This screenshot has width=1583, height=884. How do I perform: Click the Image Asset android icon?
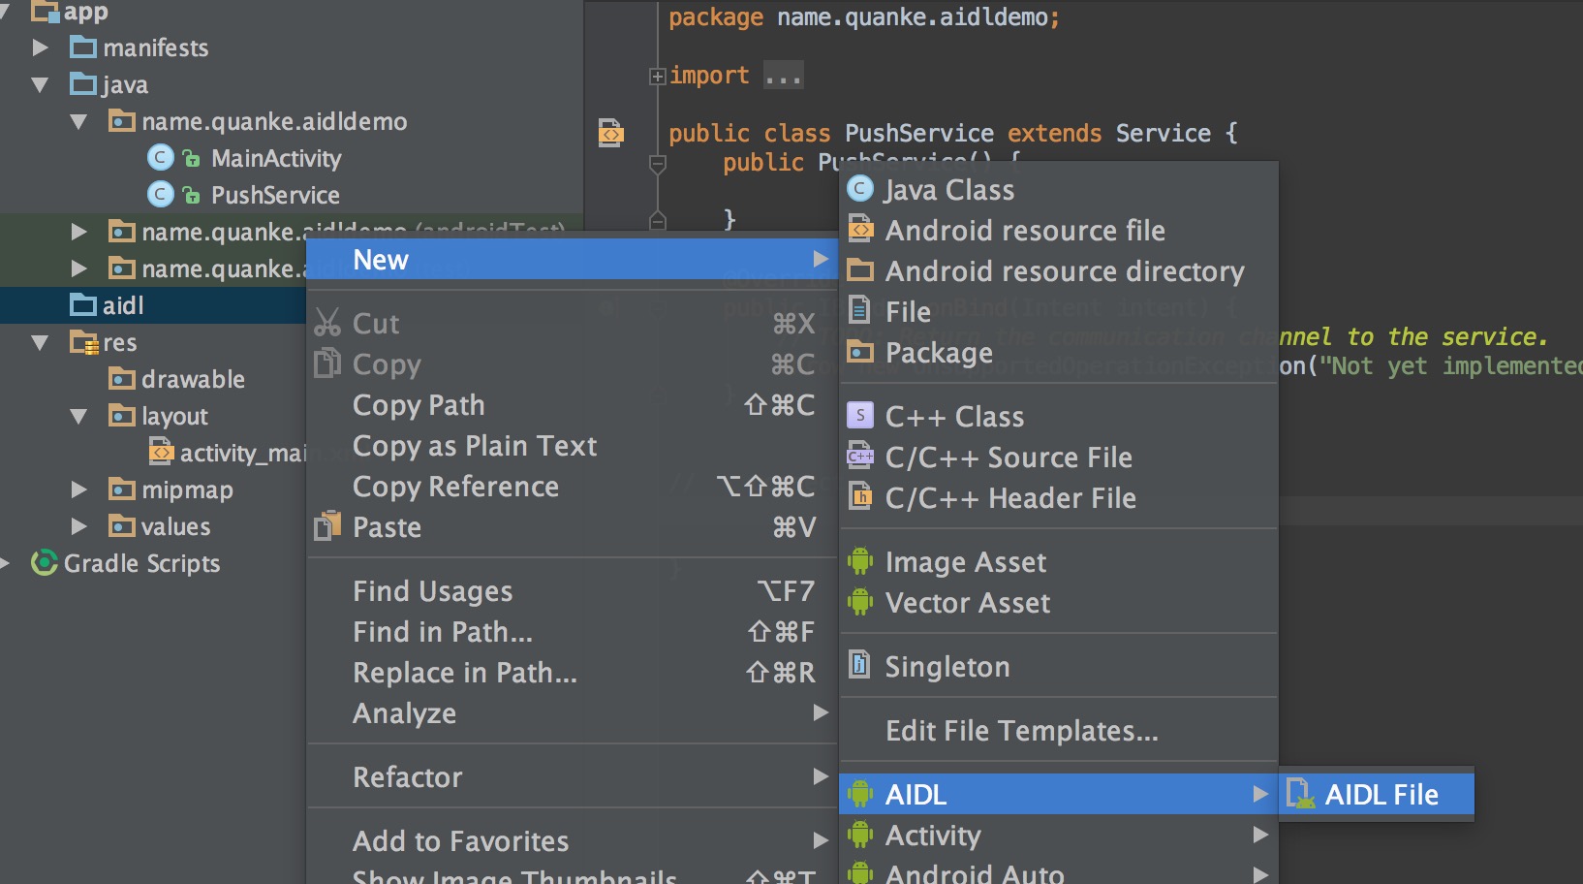(x=859, y=561)
